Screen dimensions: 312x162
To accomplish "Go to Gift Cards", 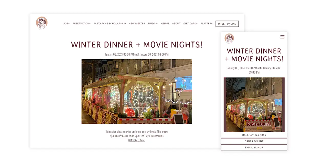I will [x=190, y=24].
